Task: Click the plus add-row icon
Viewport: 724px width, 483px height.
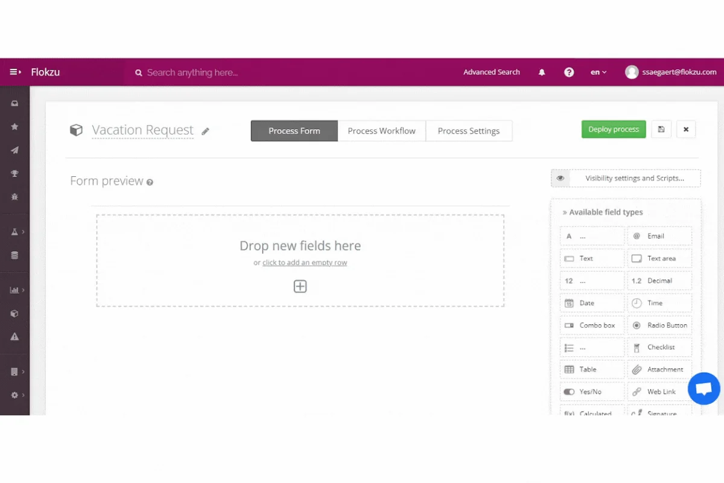Action: coord(300,286)
